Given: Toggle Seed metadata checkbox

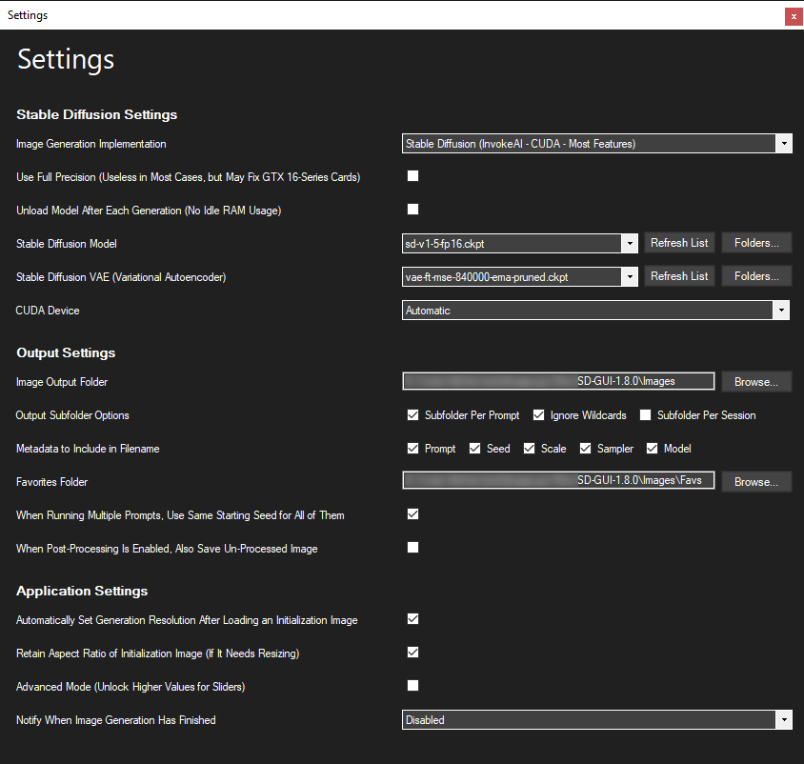Looking at the screenshot, I should click(x=474, y=448).
